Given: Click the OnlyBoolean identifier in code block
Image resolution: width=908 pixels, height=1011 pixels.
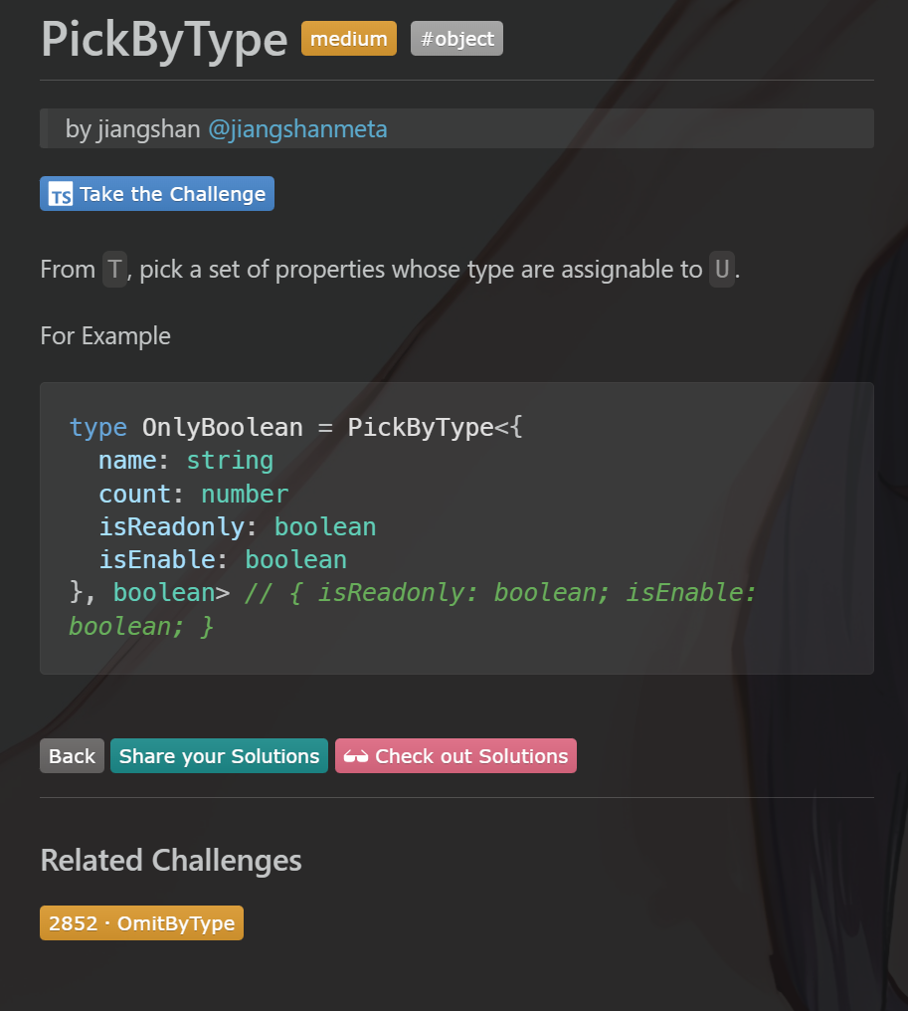Looking at the screenshot, I should pyautogui.click(x=223, y=428).
